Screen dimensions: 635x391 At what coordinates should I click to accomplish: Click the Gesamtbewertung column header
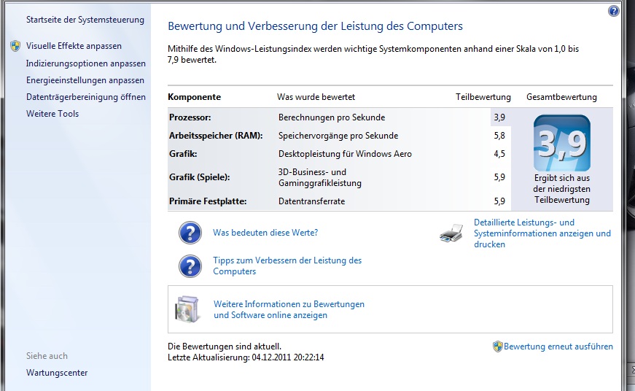click(x=561, y=97)
